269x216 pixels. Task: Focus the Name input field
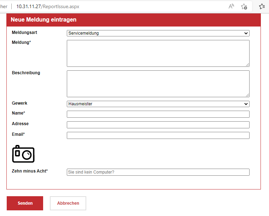(158, 114)
